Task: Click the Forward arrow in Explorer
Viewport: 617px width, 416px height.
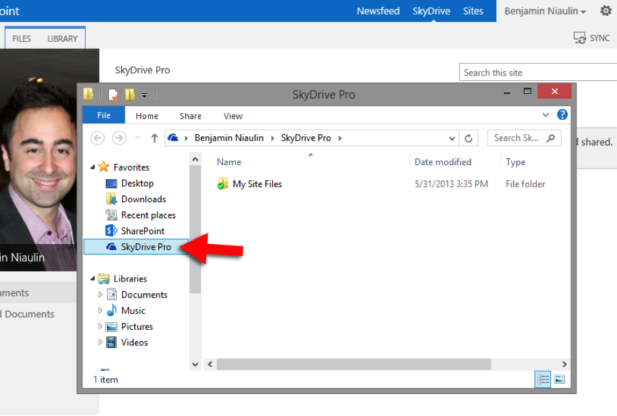Action: 119,138
